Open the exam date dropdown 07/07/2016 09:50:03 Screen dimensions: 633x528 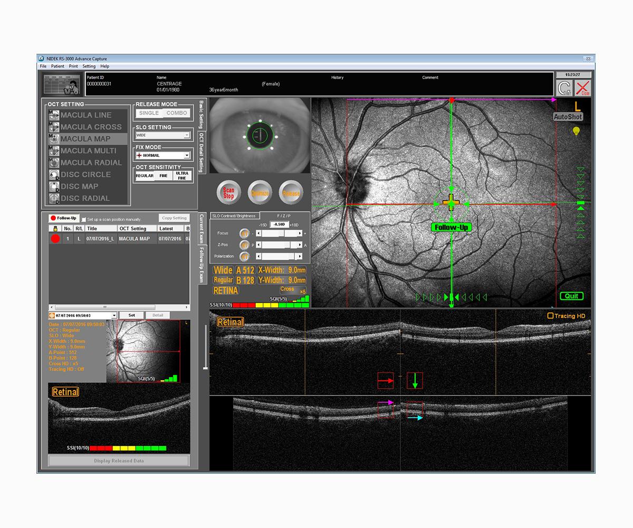82,315
